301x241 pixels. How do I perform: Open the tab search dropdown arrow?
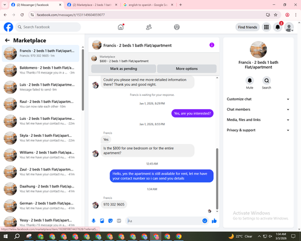click(4, 5)
